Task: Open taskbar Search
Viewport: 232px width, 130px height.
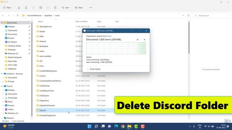Action: (96, 126)
